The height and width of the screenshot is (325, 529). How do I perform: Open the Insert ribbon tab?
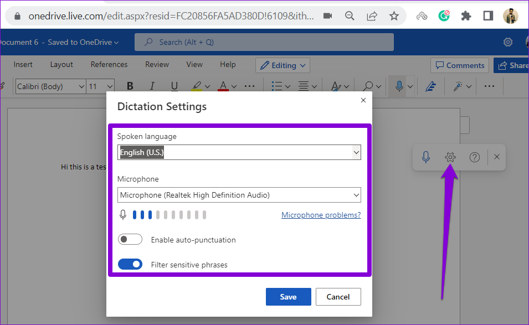pos(23,64)
